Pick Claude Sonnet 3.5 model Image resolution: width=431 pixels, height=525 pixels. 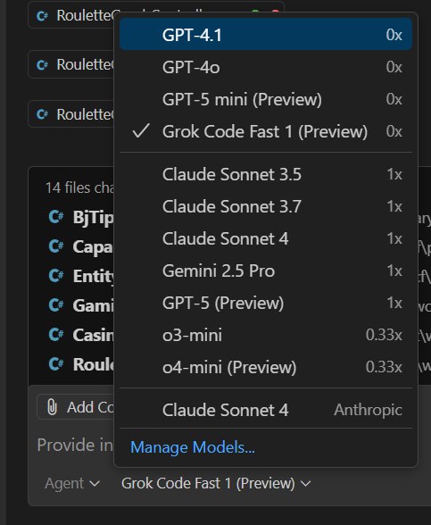(x=266, y=174)
